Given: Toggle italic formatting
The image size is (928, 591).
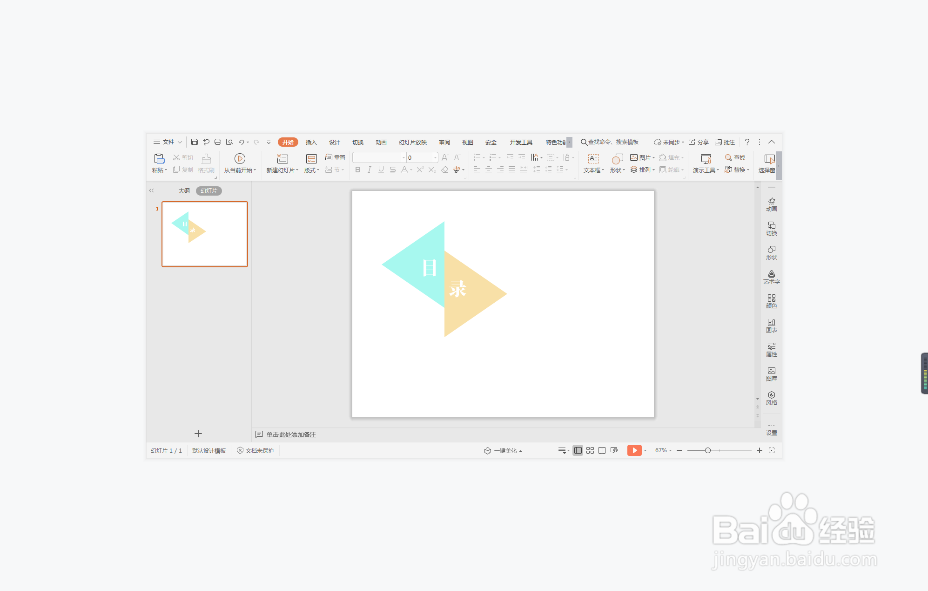Looking at the screenshot, I should (x=369, y=170).
